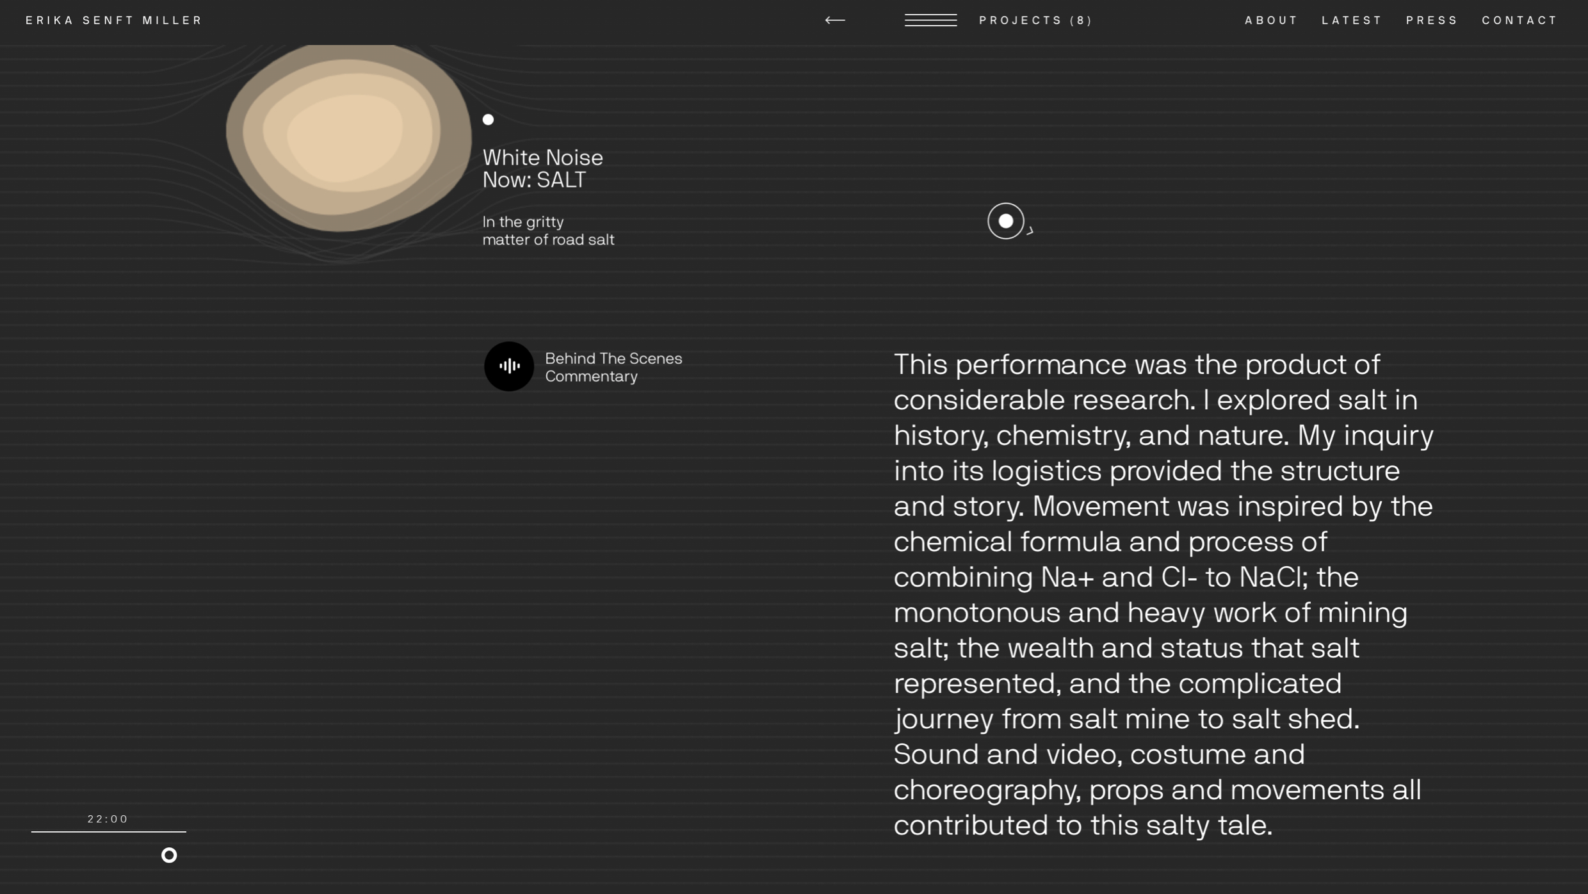Open the About page

[1271, 20]
